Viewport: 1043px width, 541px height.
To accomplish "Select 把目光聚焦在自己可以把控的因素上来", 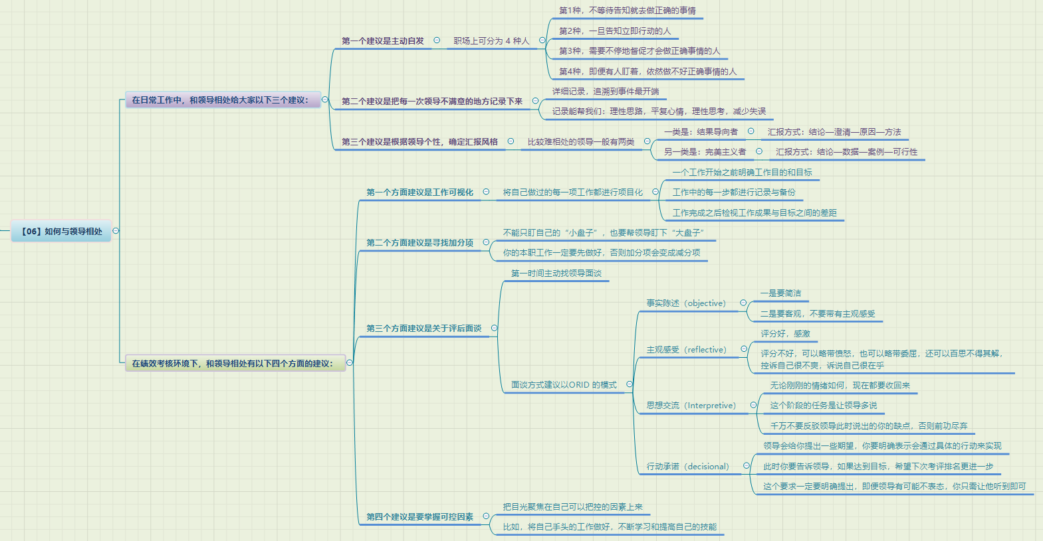I will (572, 507).
